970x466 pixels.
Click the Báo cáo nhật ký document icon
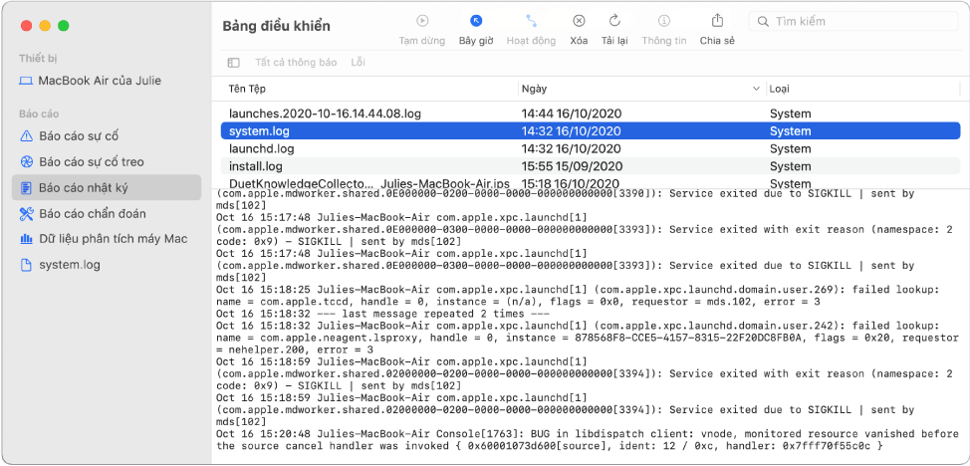point(26,187)
